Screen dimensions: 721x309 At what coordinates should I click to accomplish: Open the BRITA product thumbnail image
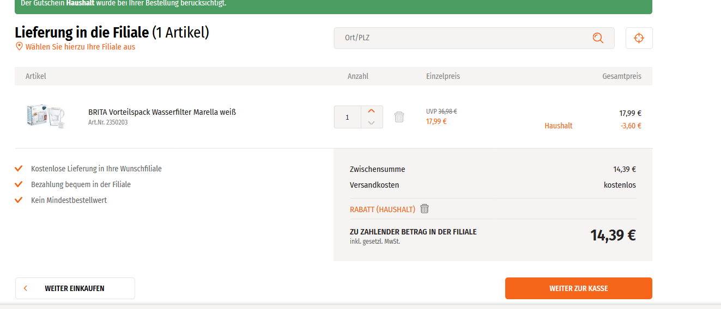[45, 116]
